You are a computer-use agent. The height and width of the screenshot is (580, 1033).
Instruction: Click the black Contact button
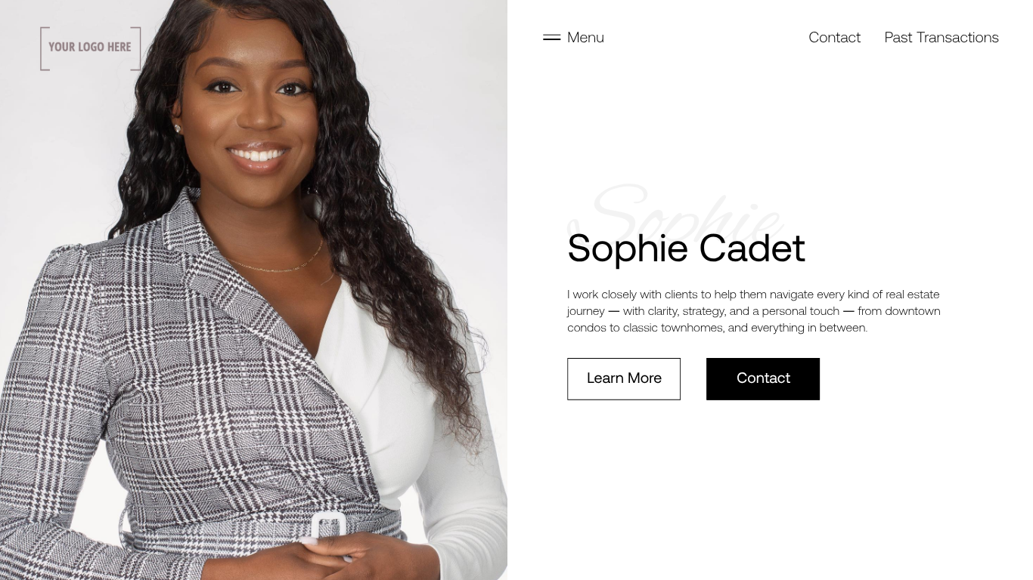(763, 378)
